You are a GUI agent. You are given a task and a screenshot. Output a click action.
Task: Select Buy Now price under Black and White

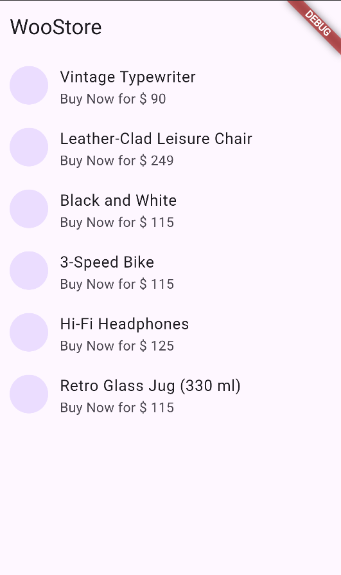(117, 223)
